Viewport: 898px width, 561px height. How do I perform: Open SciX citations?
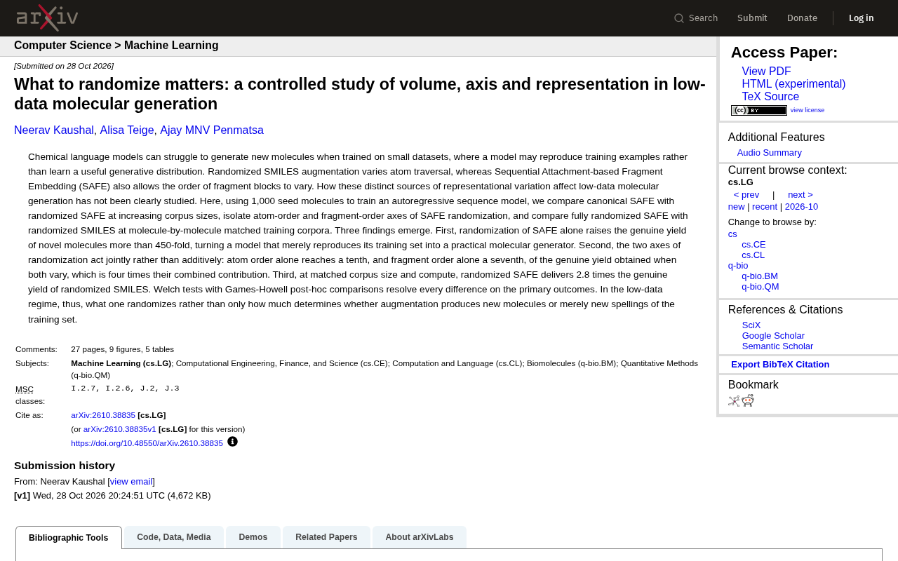pos(751,325)
